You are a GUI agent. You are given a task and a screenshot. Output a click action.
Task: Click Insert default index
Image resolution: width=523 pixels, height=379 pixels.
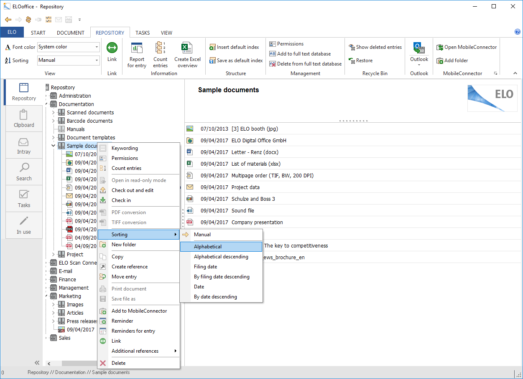tap(234, 47)
